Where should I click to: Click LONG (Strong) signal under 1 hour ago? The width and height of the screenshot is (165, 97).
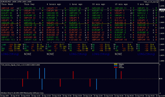tap(78, 54)
